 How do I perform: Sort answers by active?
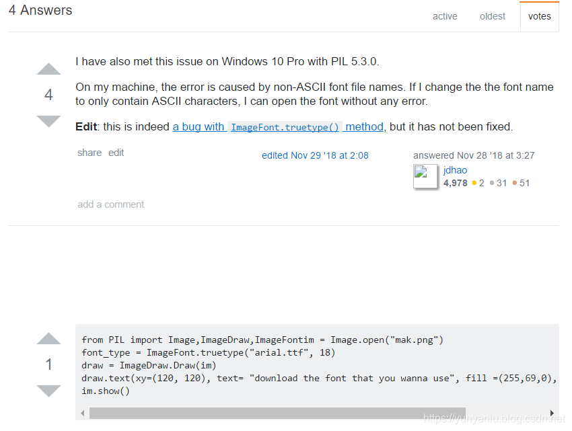[x=445, y=16]
